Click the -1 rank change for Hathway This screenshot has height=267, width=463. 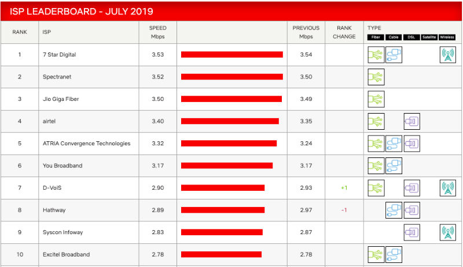344,210
